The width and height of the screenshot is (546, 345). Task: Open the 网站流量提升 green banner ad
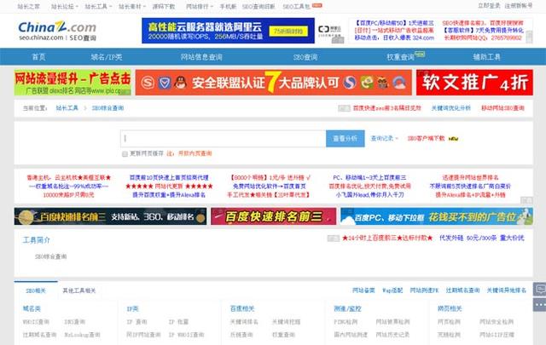click(x=73, y=83)
